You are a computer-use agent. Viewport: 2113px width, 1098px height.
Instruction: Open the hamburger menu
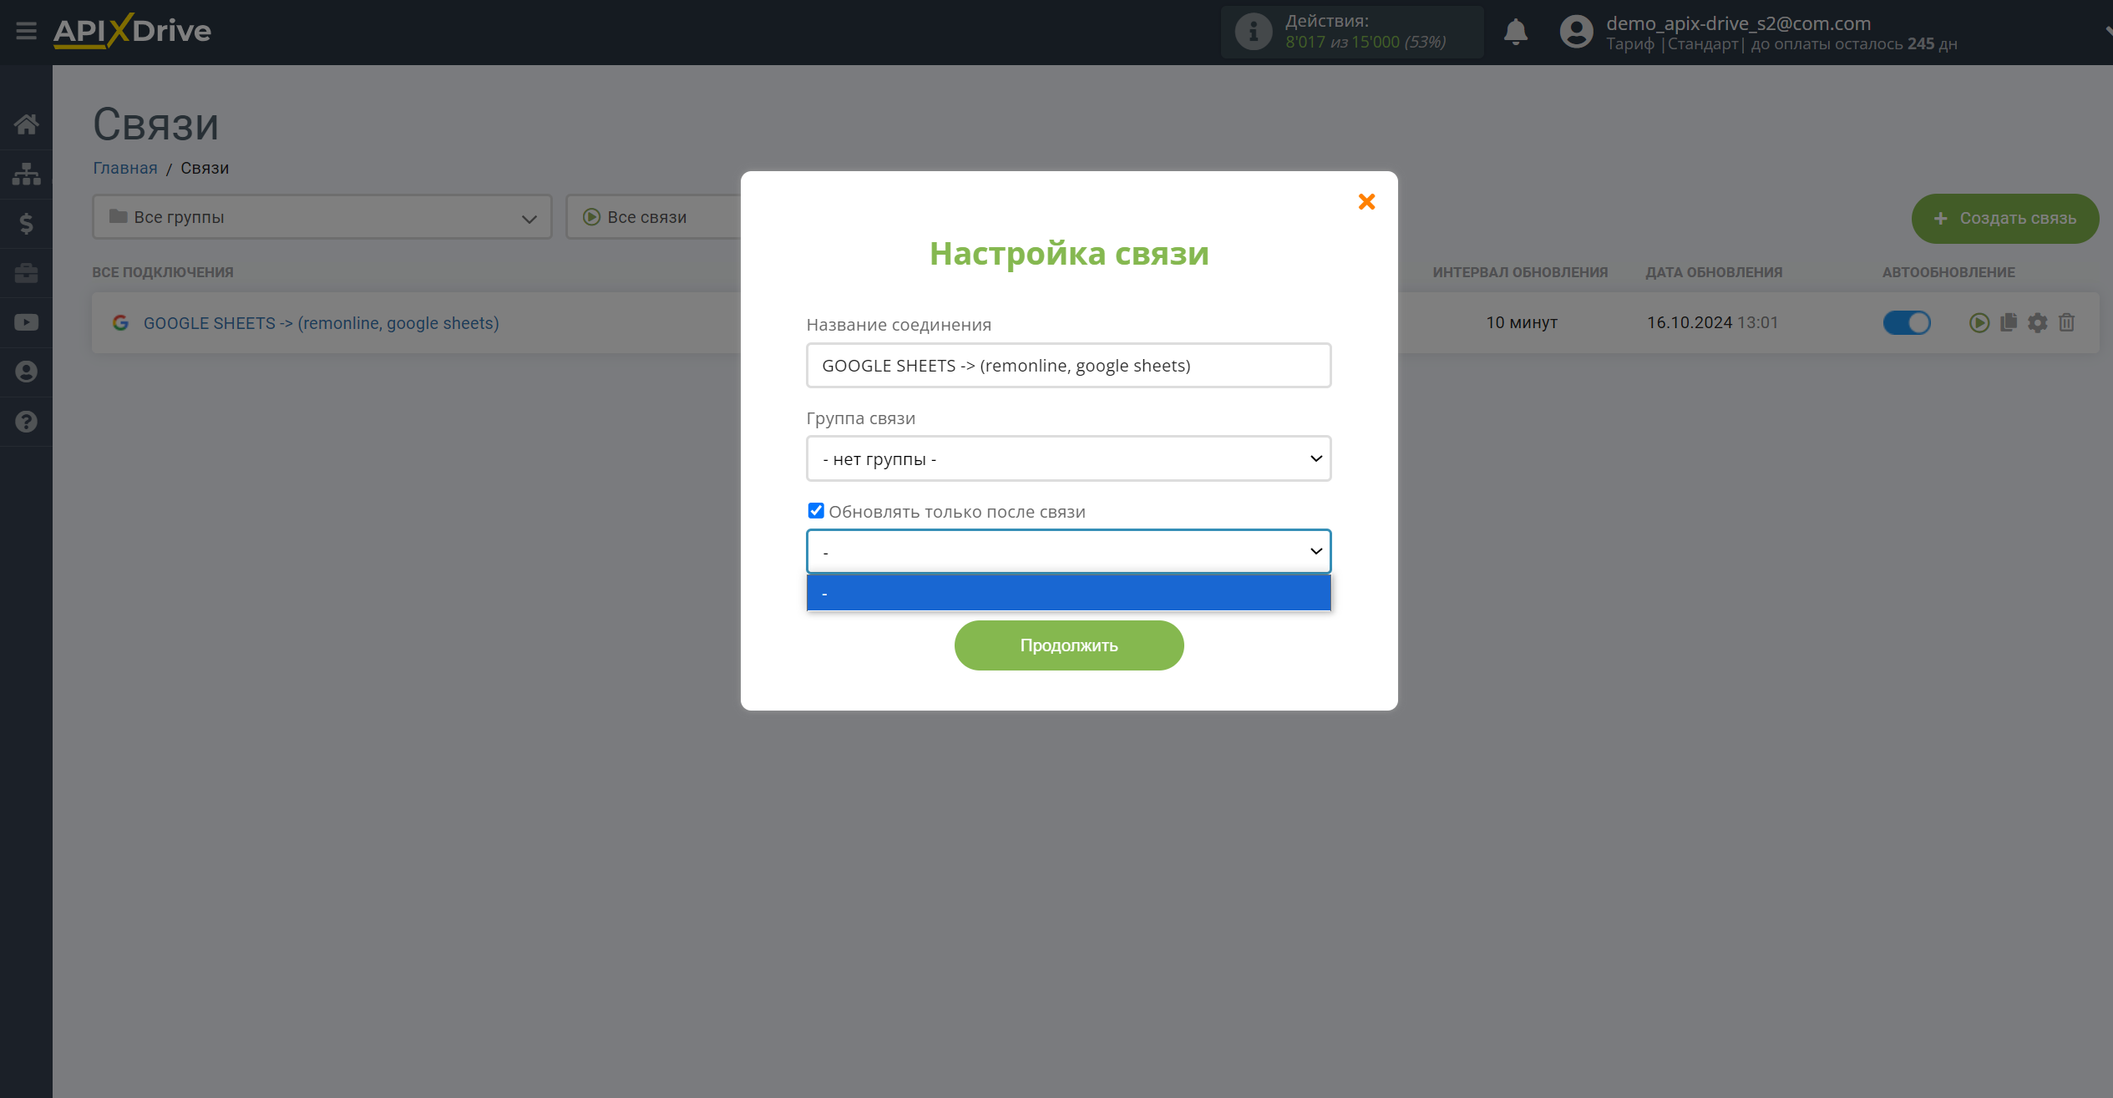[x=26, y=31]
